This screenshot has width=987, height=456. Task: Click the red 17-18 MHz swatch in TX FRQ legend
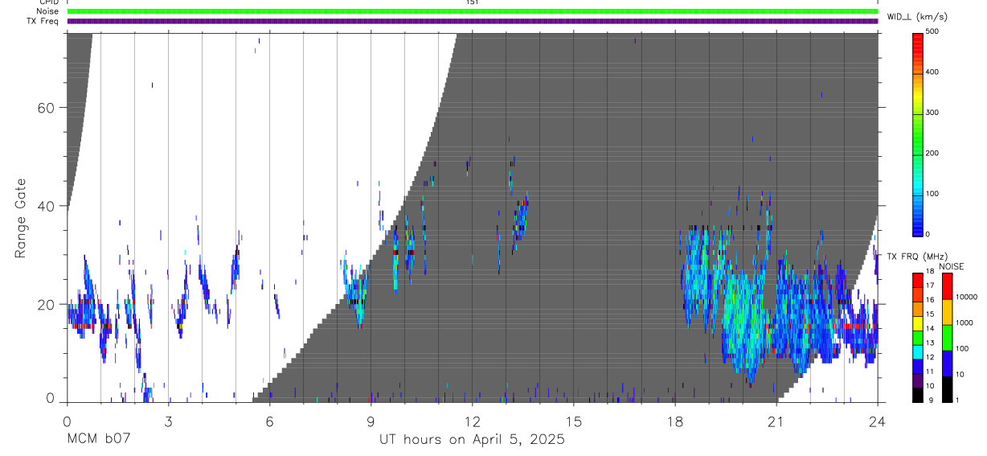tap(918, 279)
